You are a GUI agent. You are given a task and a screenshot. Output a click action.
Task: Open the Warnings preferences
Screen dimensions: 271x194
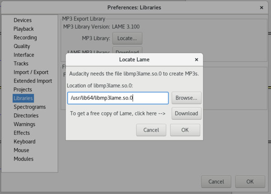24,124
